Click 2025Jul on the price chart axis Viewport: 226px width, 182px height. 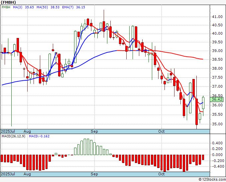8,131
